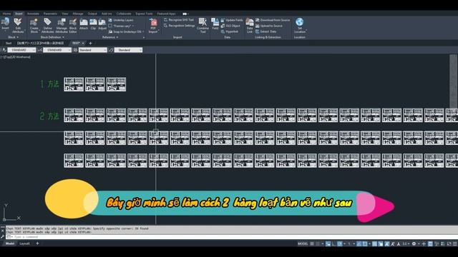
Task: Open the Data Link manager
Action: coord(250,26)
